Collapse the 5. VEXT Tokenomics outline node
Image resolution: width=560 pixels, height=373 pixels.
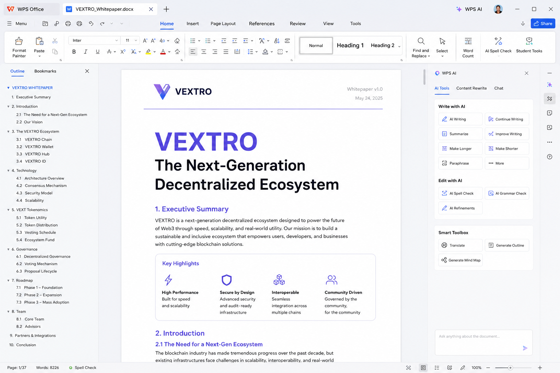8,210
